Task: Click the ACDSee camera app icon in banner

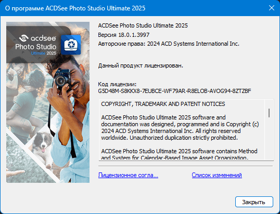Action: (x=71, y=45)
